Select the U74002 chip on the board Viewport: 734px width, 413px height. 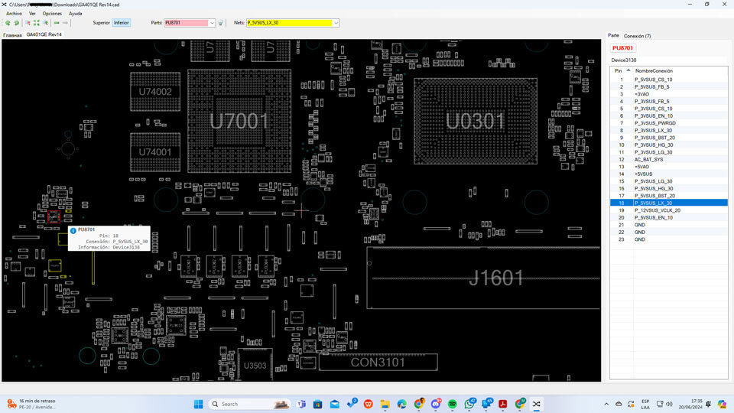155,92
